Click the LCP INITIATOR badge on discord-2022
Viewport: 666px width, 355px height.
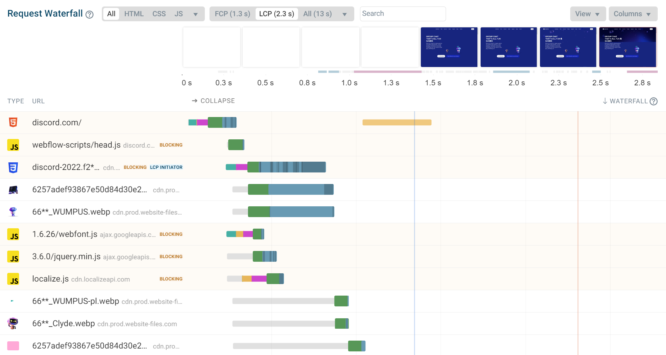pos(166,167)
